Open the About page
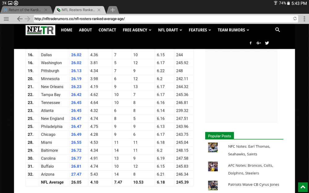This screenshot has height=193, width=309. (85, 30)
